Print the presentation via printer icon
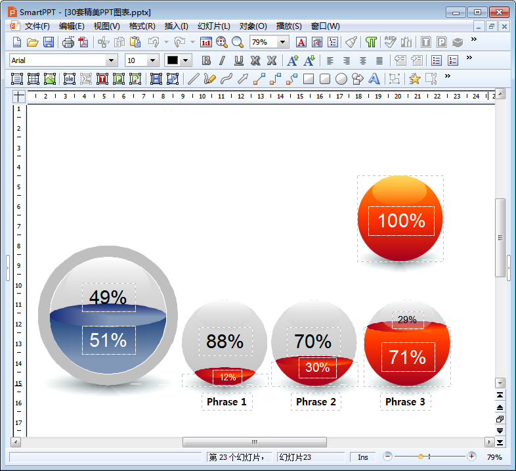 click(x=68, y=42)
